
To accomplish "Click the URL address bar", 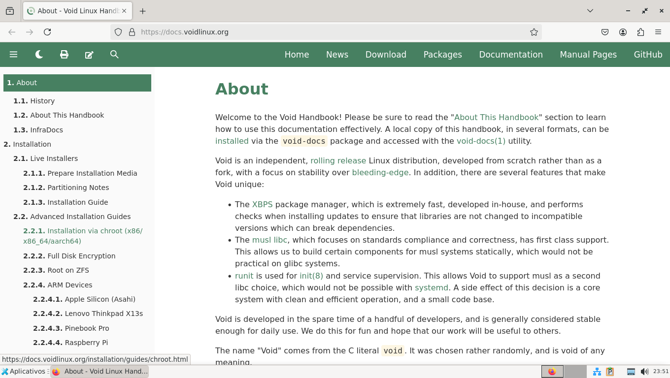I will tap(325, 32).
